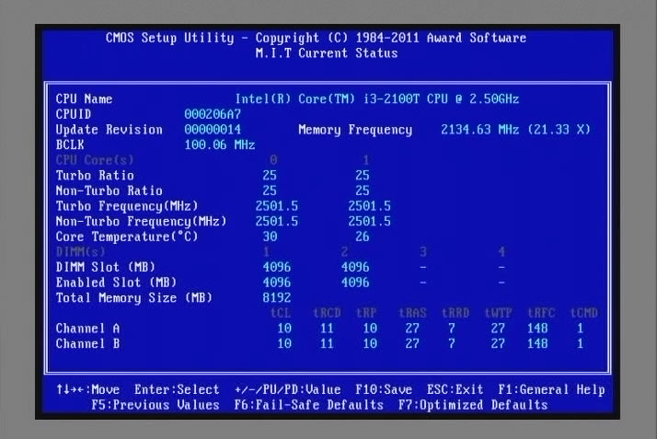Screen dimensions: 657x439
Task: Select the Update Revision value 00000014
Action: coord(213,130)
